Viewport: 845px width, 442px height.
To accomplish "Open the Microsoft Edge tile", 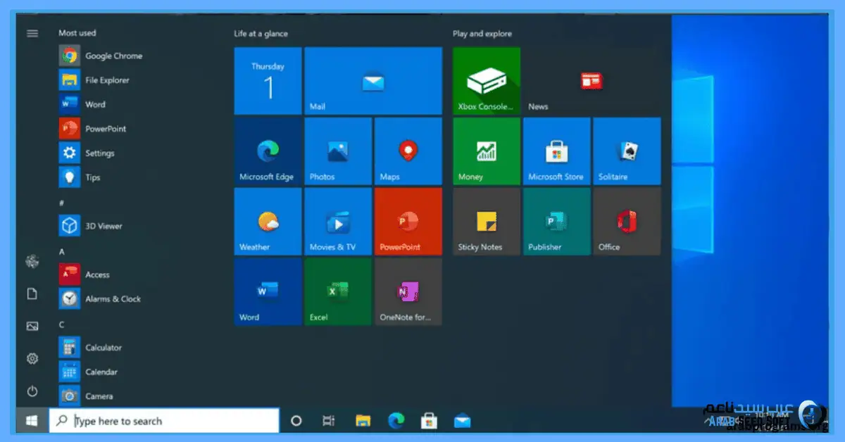I will tap(268, 151).
